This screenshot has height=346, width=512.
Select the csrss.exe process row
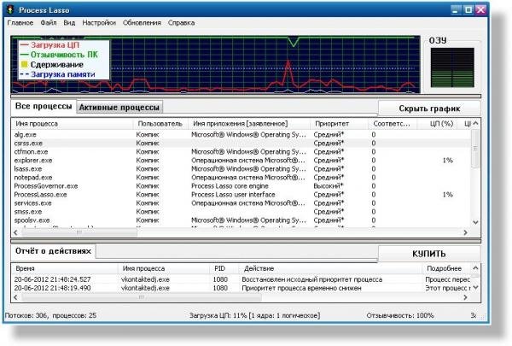point(241,144)
